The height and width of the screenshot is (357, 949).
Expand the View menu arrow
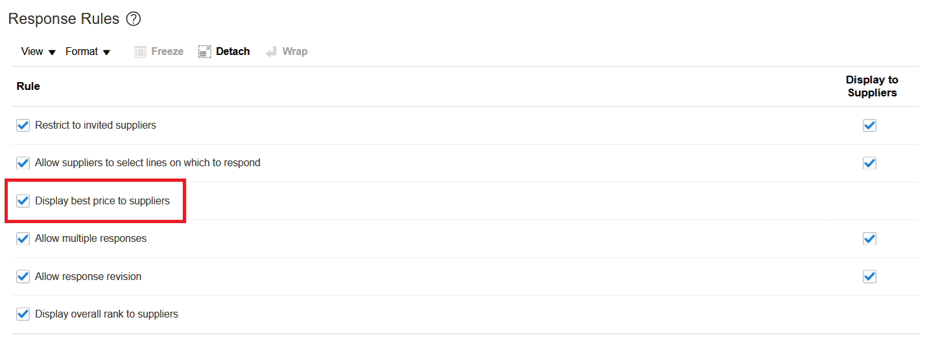pyautogui.click(x=52, y=52)
